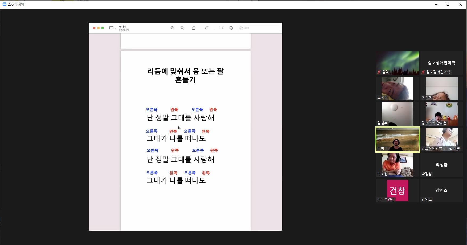Click the zoom in magnifier in Preview toolbar
Image resolution: width=467 pixels, height=245 pixels.
click(x=182, y=28)
